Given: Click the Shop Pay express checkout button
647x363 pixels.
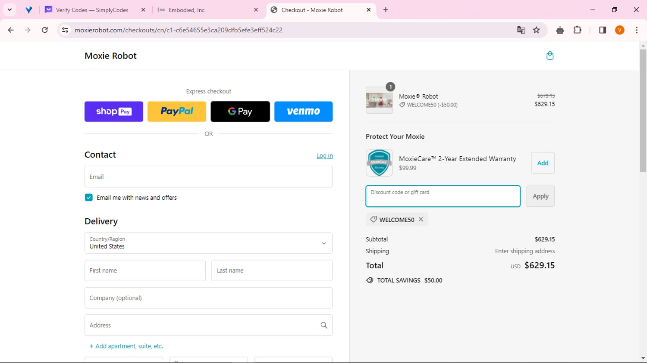Looking at the screenshot, I should 114,112.
